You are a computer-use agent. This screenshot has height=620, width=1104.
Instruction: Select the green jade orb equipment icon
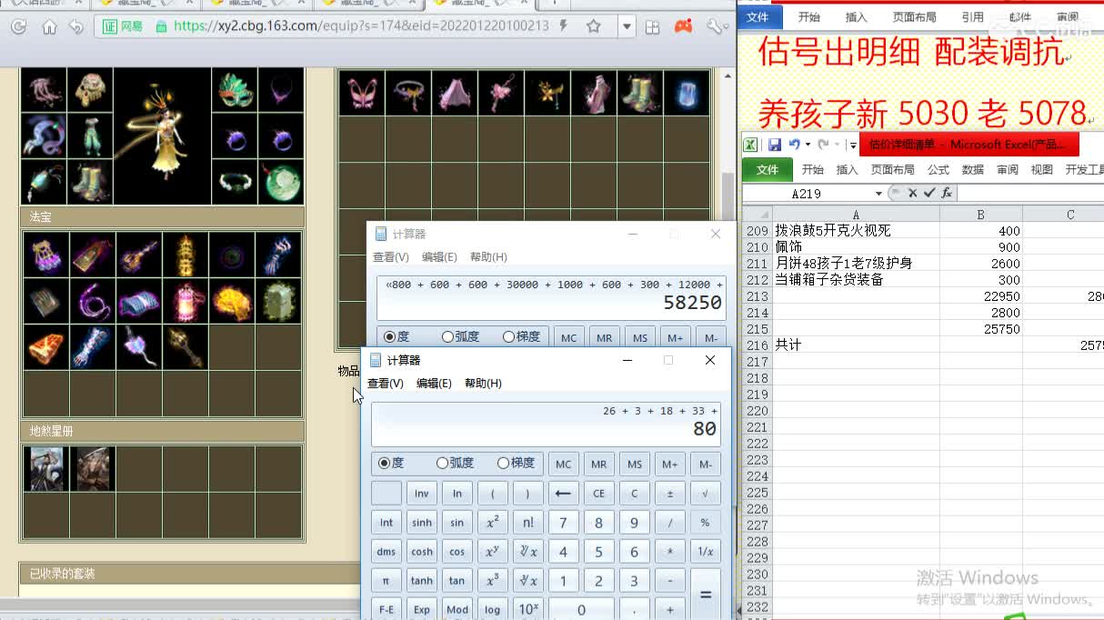[280, 182]
